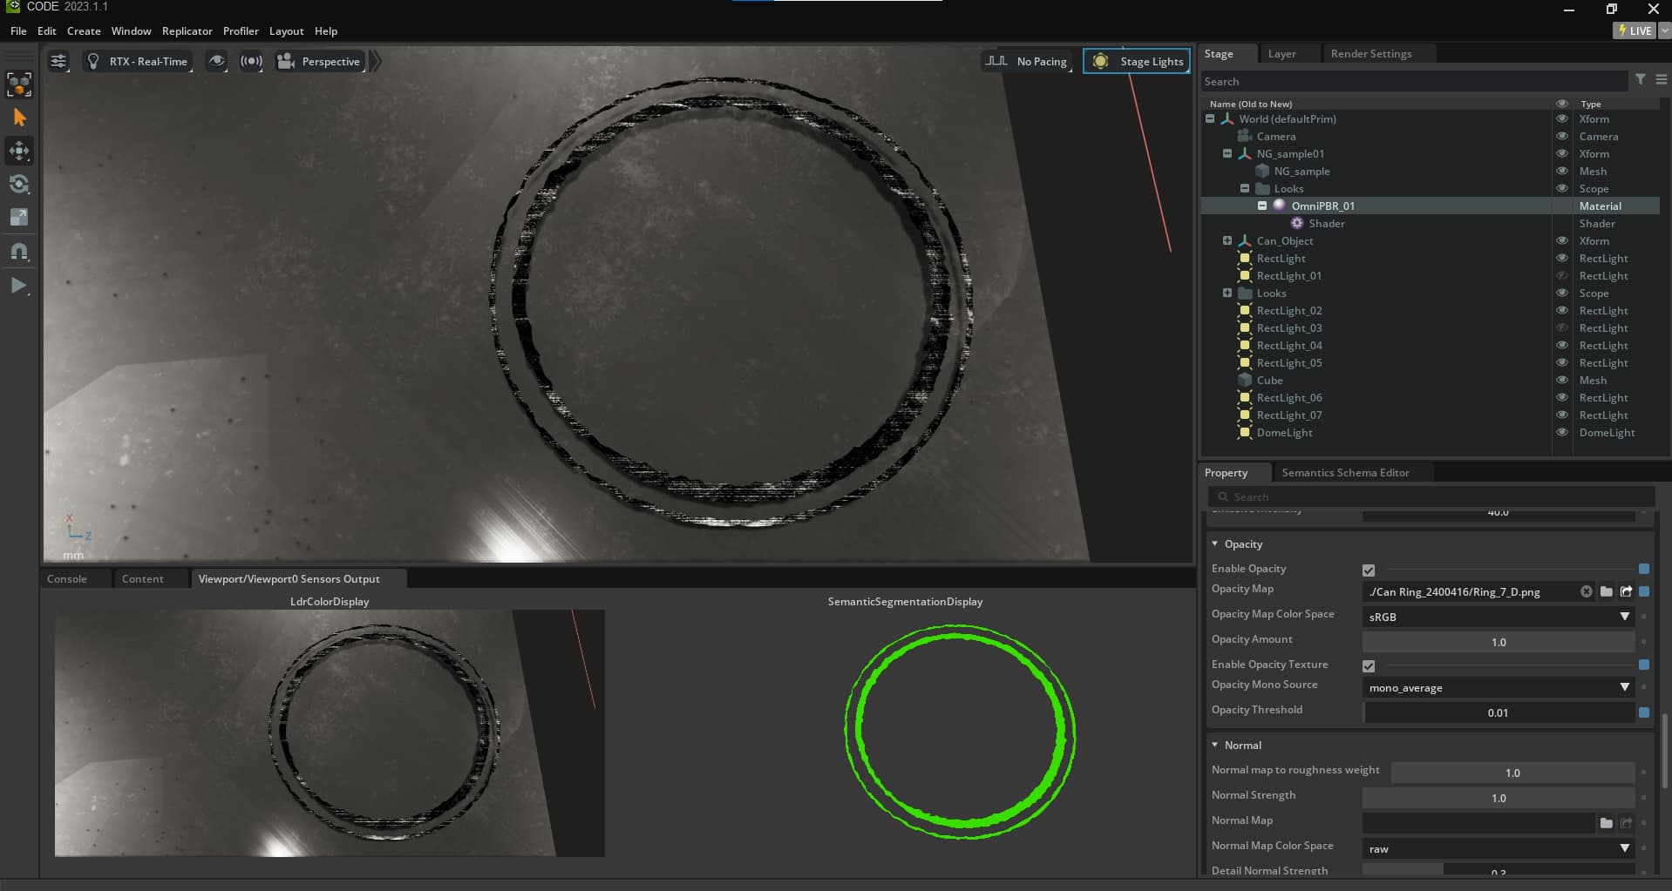Select the Move tool in the left toolbar
1672x891 pixels.
tap(19, 151)
